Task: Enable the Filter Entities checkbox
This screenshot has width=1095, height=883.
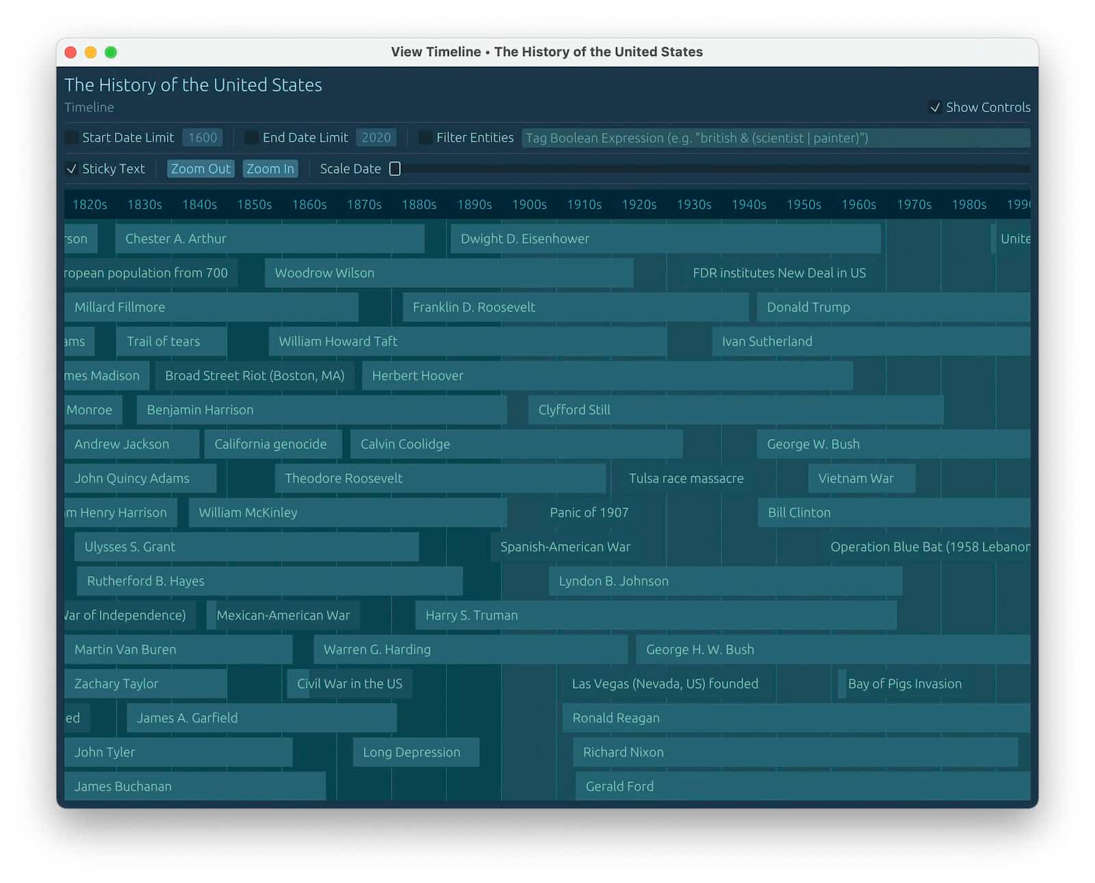Action: pyautogui.click(x=425, y=137)
